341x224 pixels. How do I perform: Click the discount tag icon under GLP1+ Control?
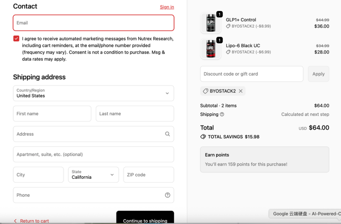point(228,26)
